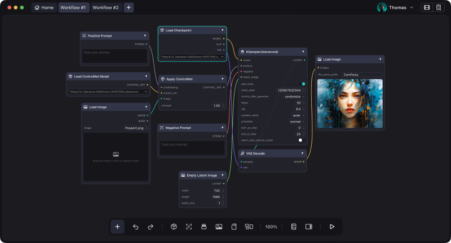Click the text prompt frame icon in bottom toolbar
The height and width of the screenshot is (243, 451).
[x=189, y=227]
